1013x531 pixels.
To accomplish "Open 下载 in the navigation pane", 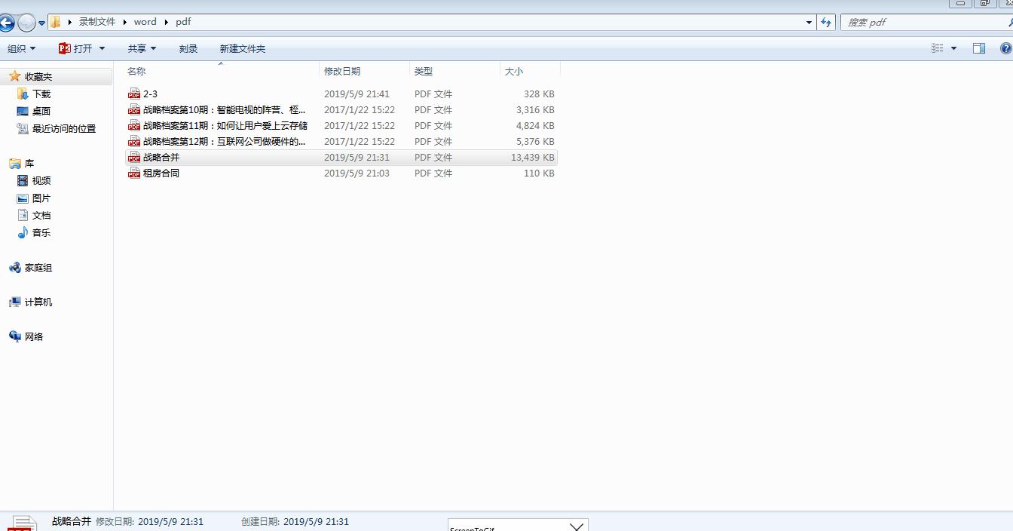I will click(41, 94).
